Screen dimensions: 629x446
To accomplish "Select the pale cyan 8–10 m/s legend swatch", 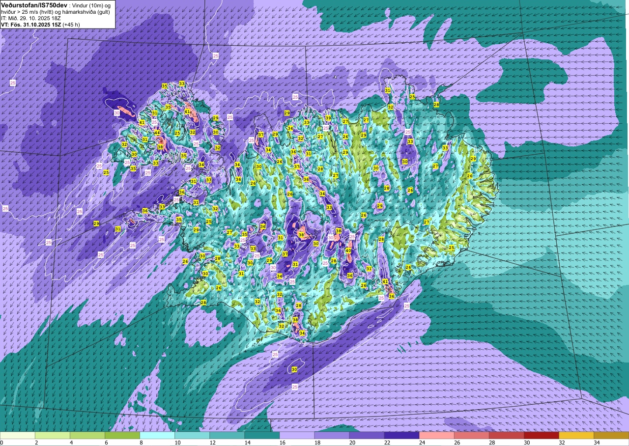I will [157, 435].
